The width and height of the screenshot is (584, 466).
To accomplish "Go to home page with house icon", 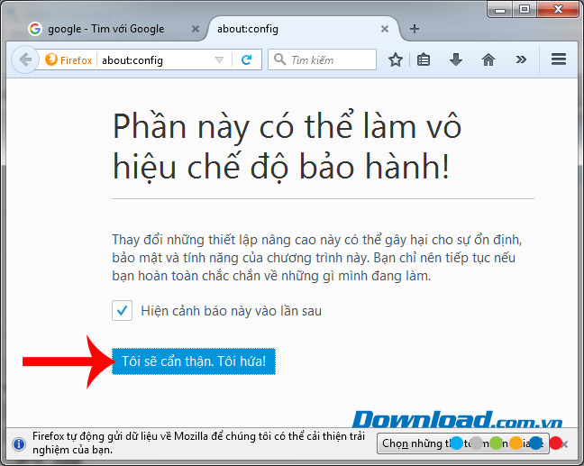I will pos(488,59).
